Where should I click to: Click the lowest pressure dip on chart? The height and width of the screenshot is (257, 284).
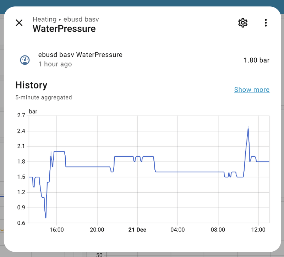point(46,217)
